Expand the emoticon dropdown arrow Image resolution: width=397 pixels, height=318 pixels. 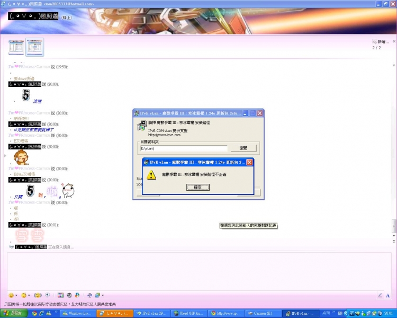click(16, 295)
